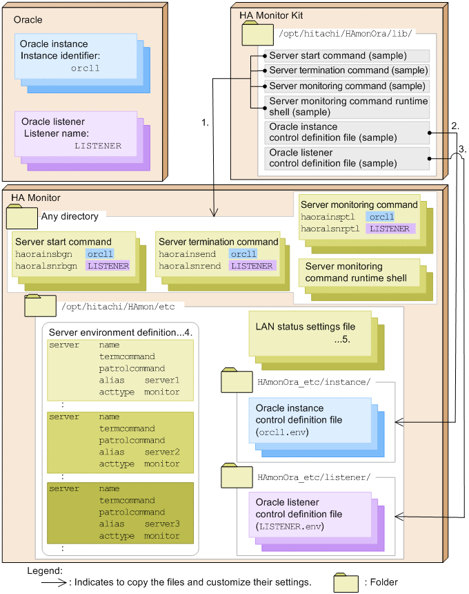Click the haoralsnrbgn command name
Screen dimensions: 469x594
(46, 266)
